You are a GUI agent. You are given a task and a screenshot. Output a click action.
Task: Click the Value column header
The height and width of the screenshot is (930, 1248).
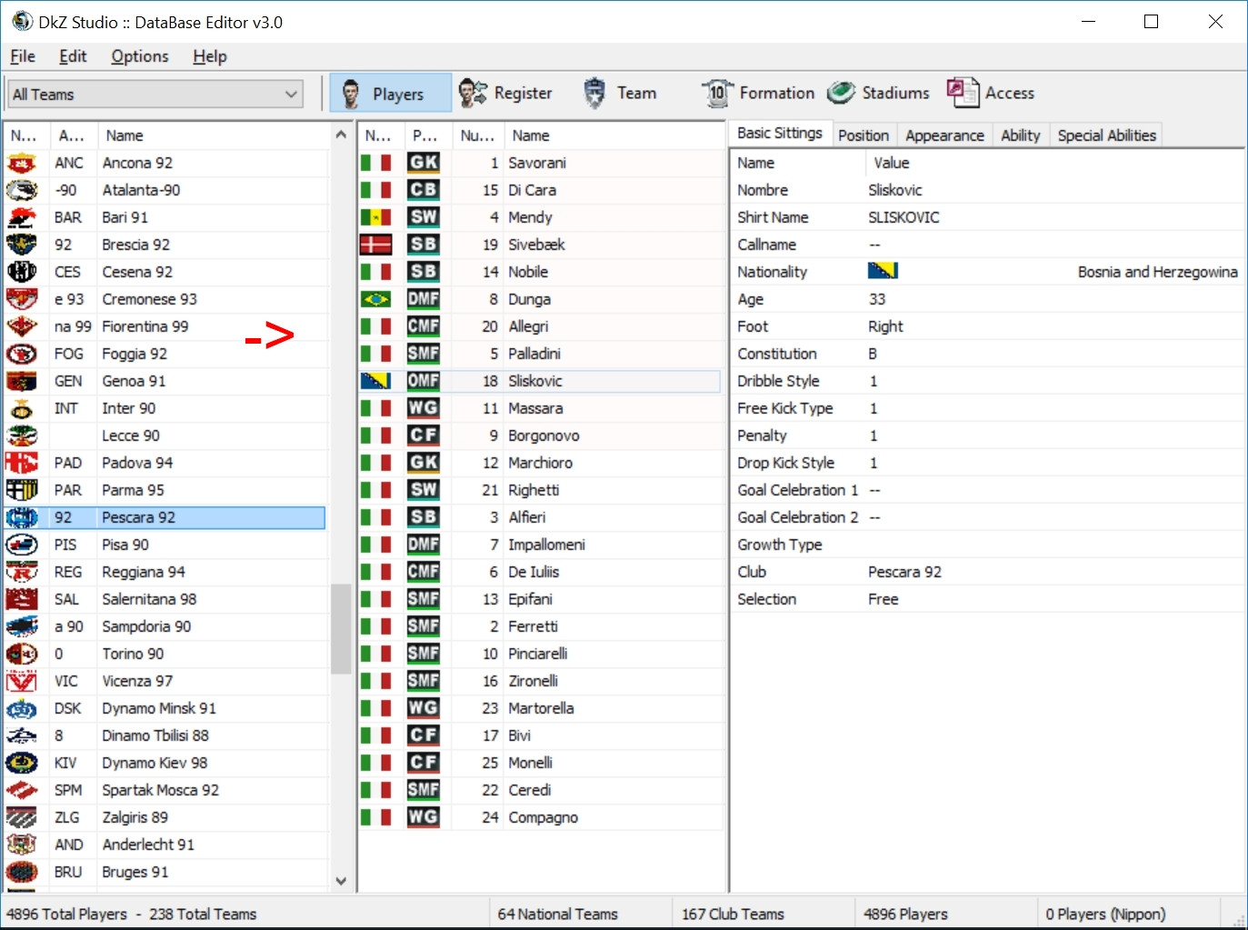tap(1054, 163)
